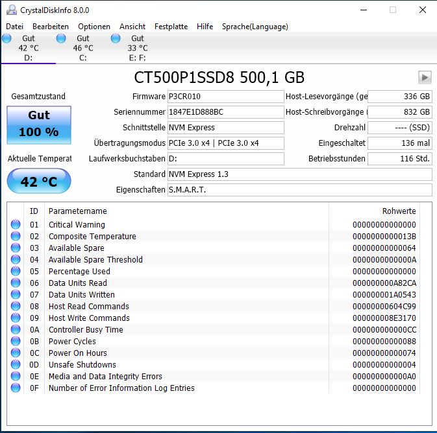Open the Bearbeiten menu
This screenshot has width=437, height=433.
point(51,27)
